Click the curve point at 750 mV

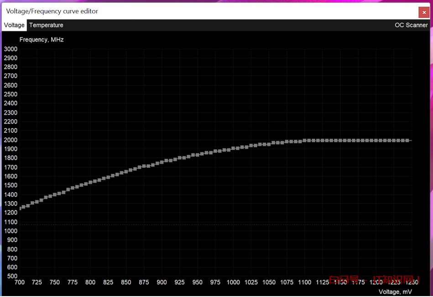[55, 194]
